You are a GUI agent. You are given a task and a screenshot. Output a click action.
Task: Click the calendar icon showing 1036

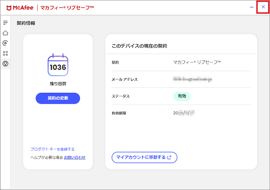pyautogui.click(x=58, y=65)
